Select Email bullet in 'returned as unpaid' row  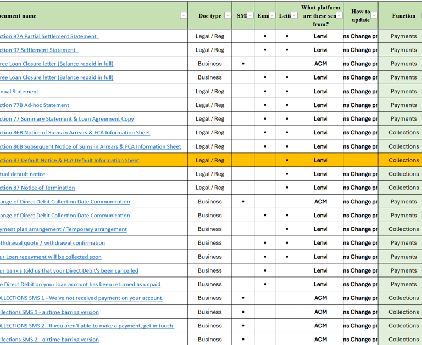click(x=265, y=284)
